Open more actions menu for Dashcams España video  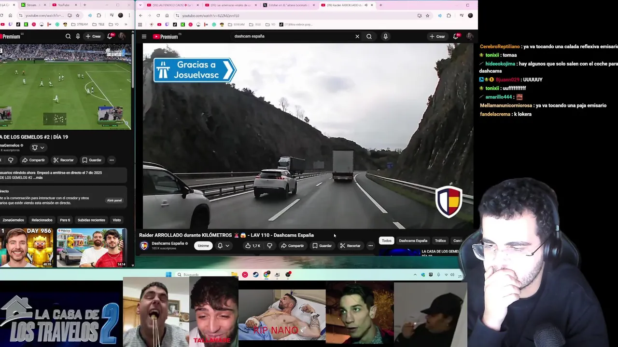click(370, 246)
